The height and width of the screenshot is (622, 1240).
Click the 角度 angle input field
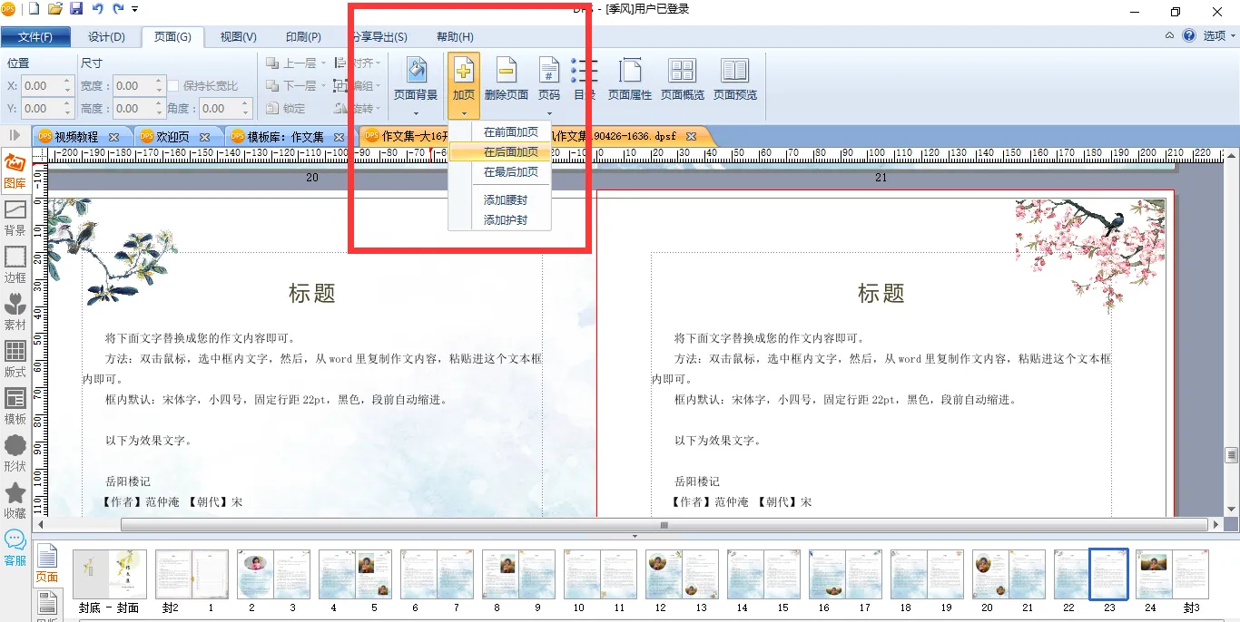[218, 109]
